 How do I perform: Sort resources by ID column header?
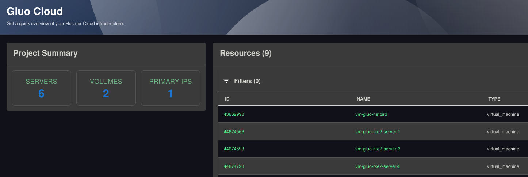[x=227, y=99]
